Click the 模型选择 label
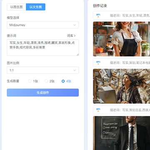150x150 pixels. coord(13,18)
